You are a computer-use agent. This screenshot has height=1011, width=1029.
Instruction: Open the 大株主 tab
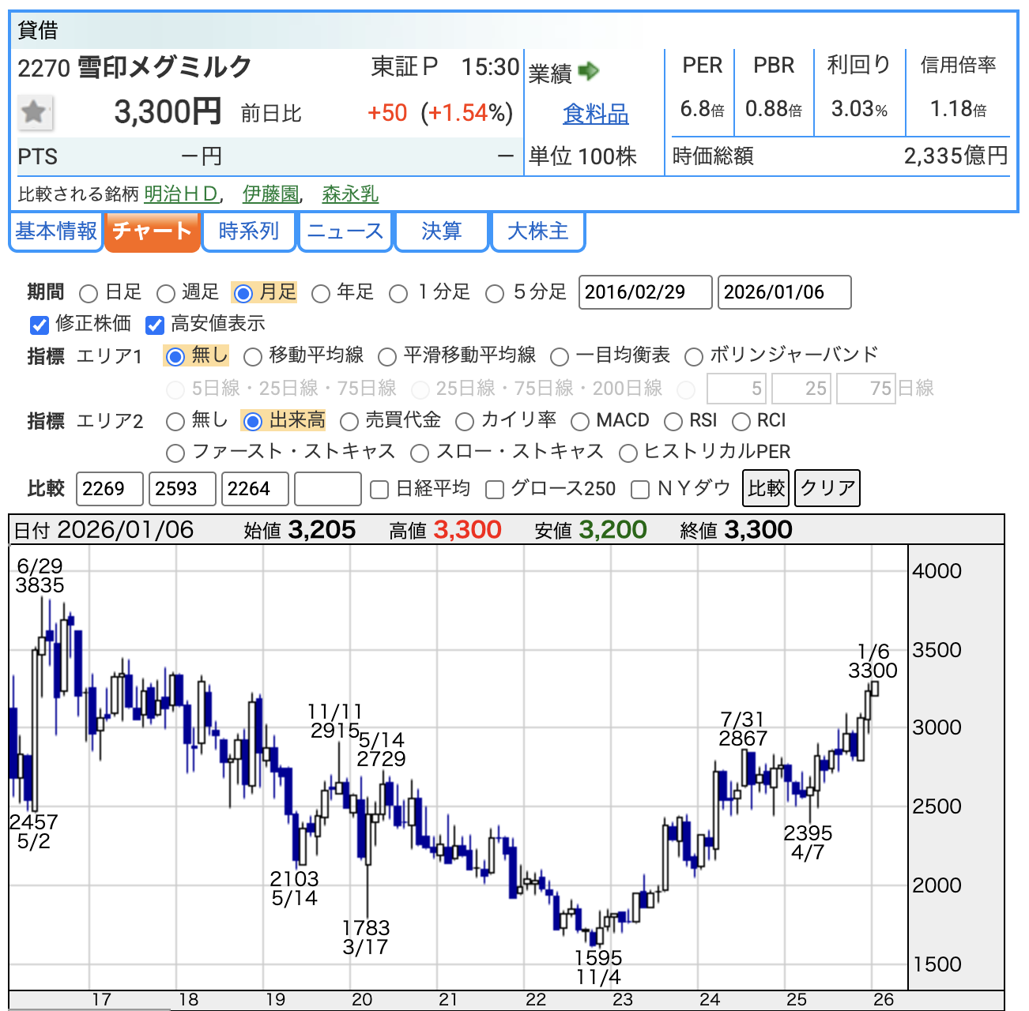tap(537, 231)
